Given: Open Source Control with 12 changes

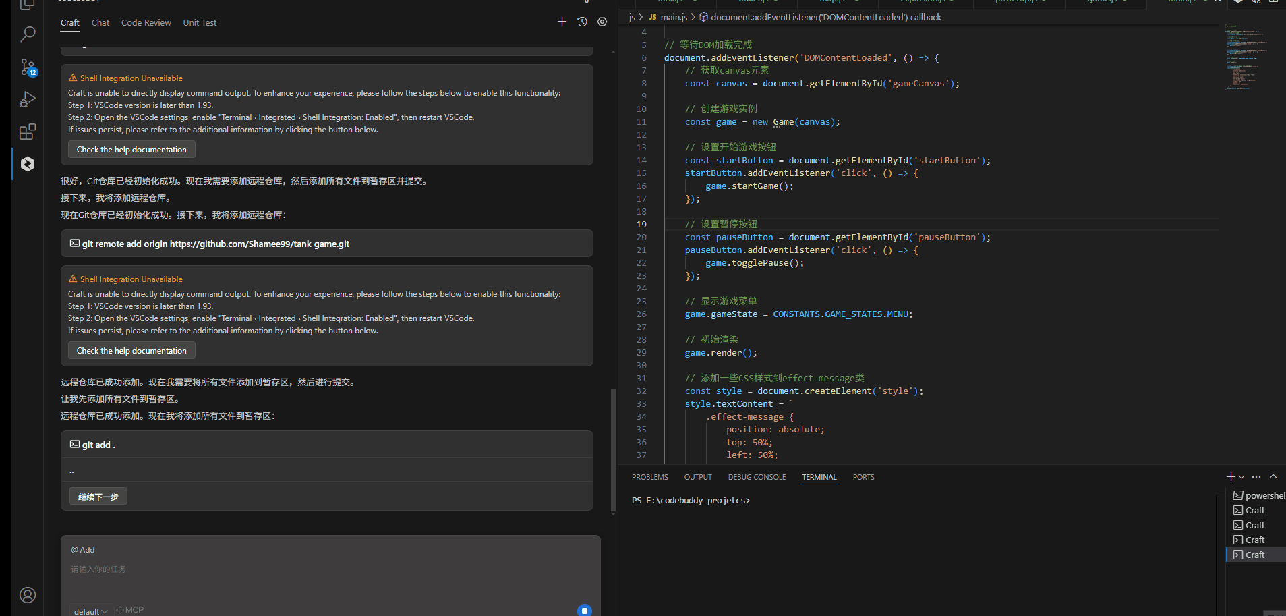Looking at the screenshot, I should coord(28,67).
